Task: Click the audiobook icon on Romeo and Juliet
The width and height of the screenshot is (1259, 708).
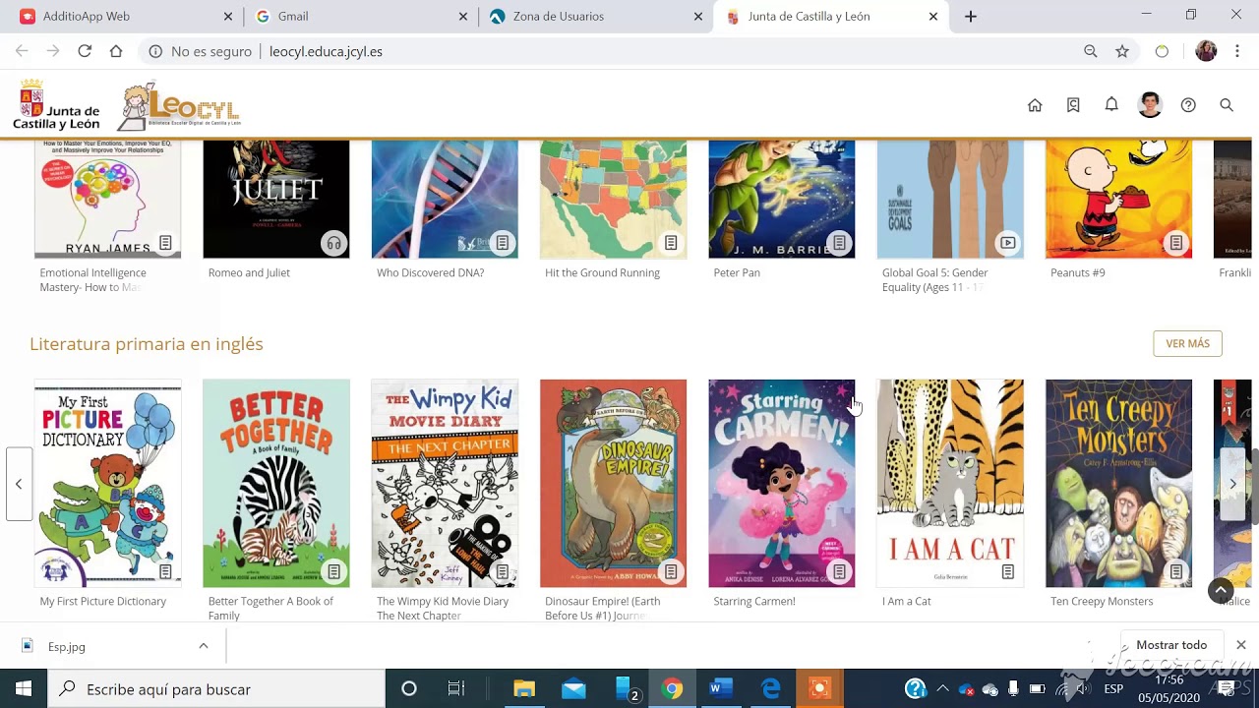Action: tap(334, 243)
